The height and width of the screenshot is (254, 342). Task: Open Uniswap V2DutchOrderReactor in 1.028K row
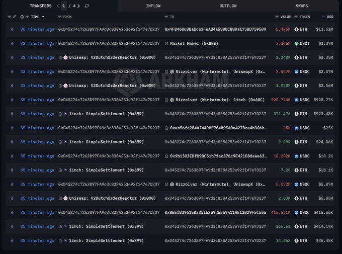pos(112,86)
